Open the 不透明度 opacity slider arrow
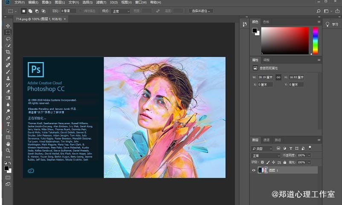342x205 pixels. [x=309, y=155]
